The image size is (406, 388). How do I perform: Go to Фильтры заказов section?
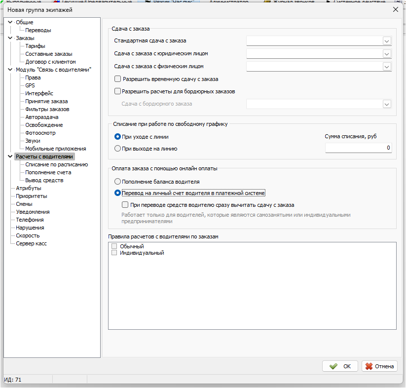(47, 109)
